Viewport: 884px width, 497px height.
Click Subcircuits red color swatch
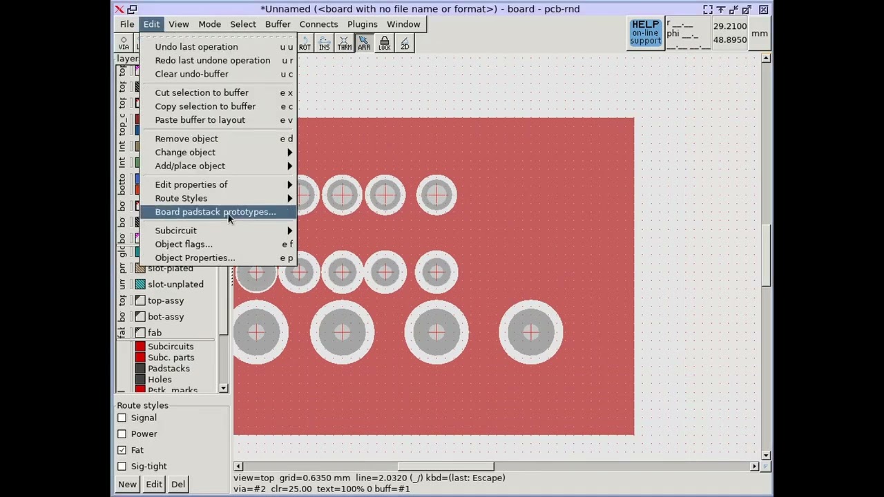(x=140, y=347)
